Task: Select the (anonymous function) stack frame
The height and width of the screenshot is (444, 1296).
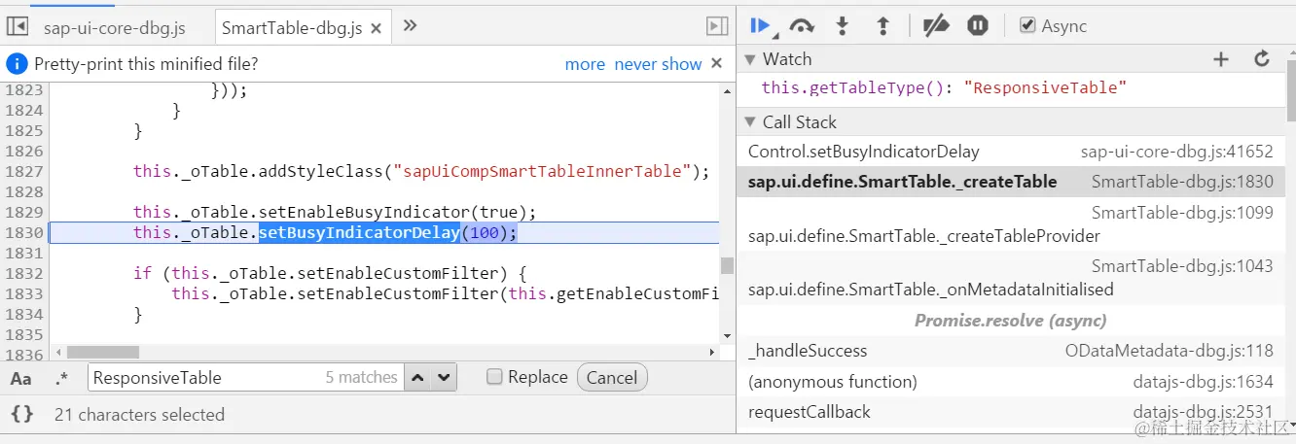Action: pyautogui.click(x=1010, y=382)
